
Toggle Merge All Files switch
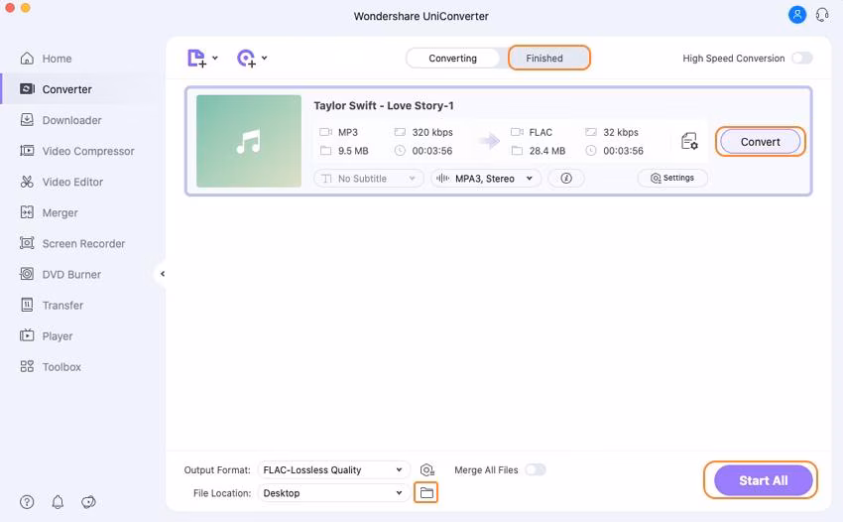[x=536, y=469]
